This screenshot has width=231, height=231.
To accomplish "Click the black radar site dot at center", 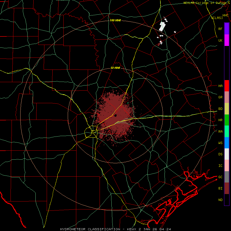I will coord(115,115).
